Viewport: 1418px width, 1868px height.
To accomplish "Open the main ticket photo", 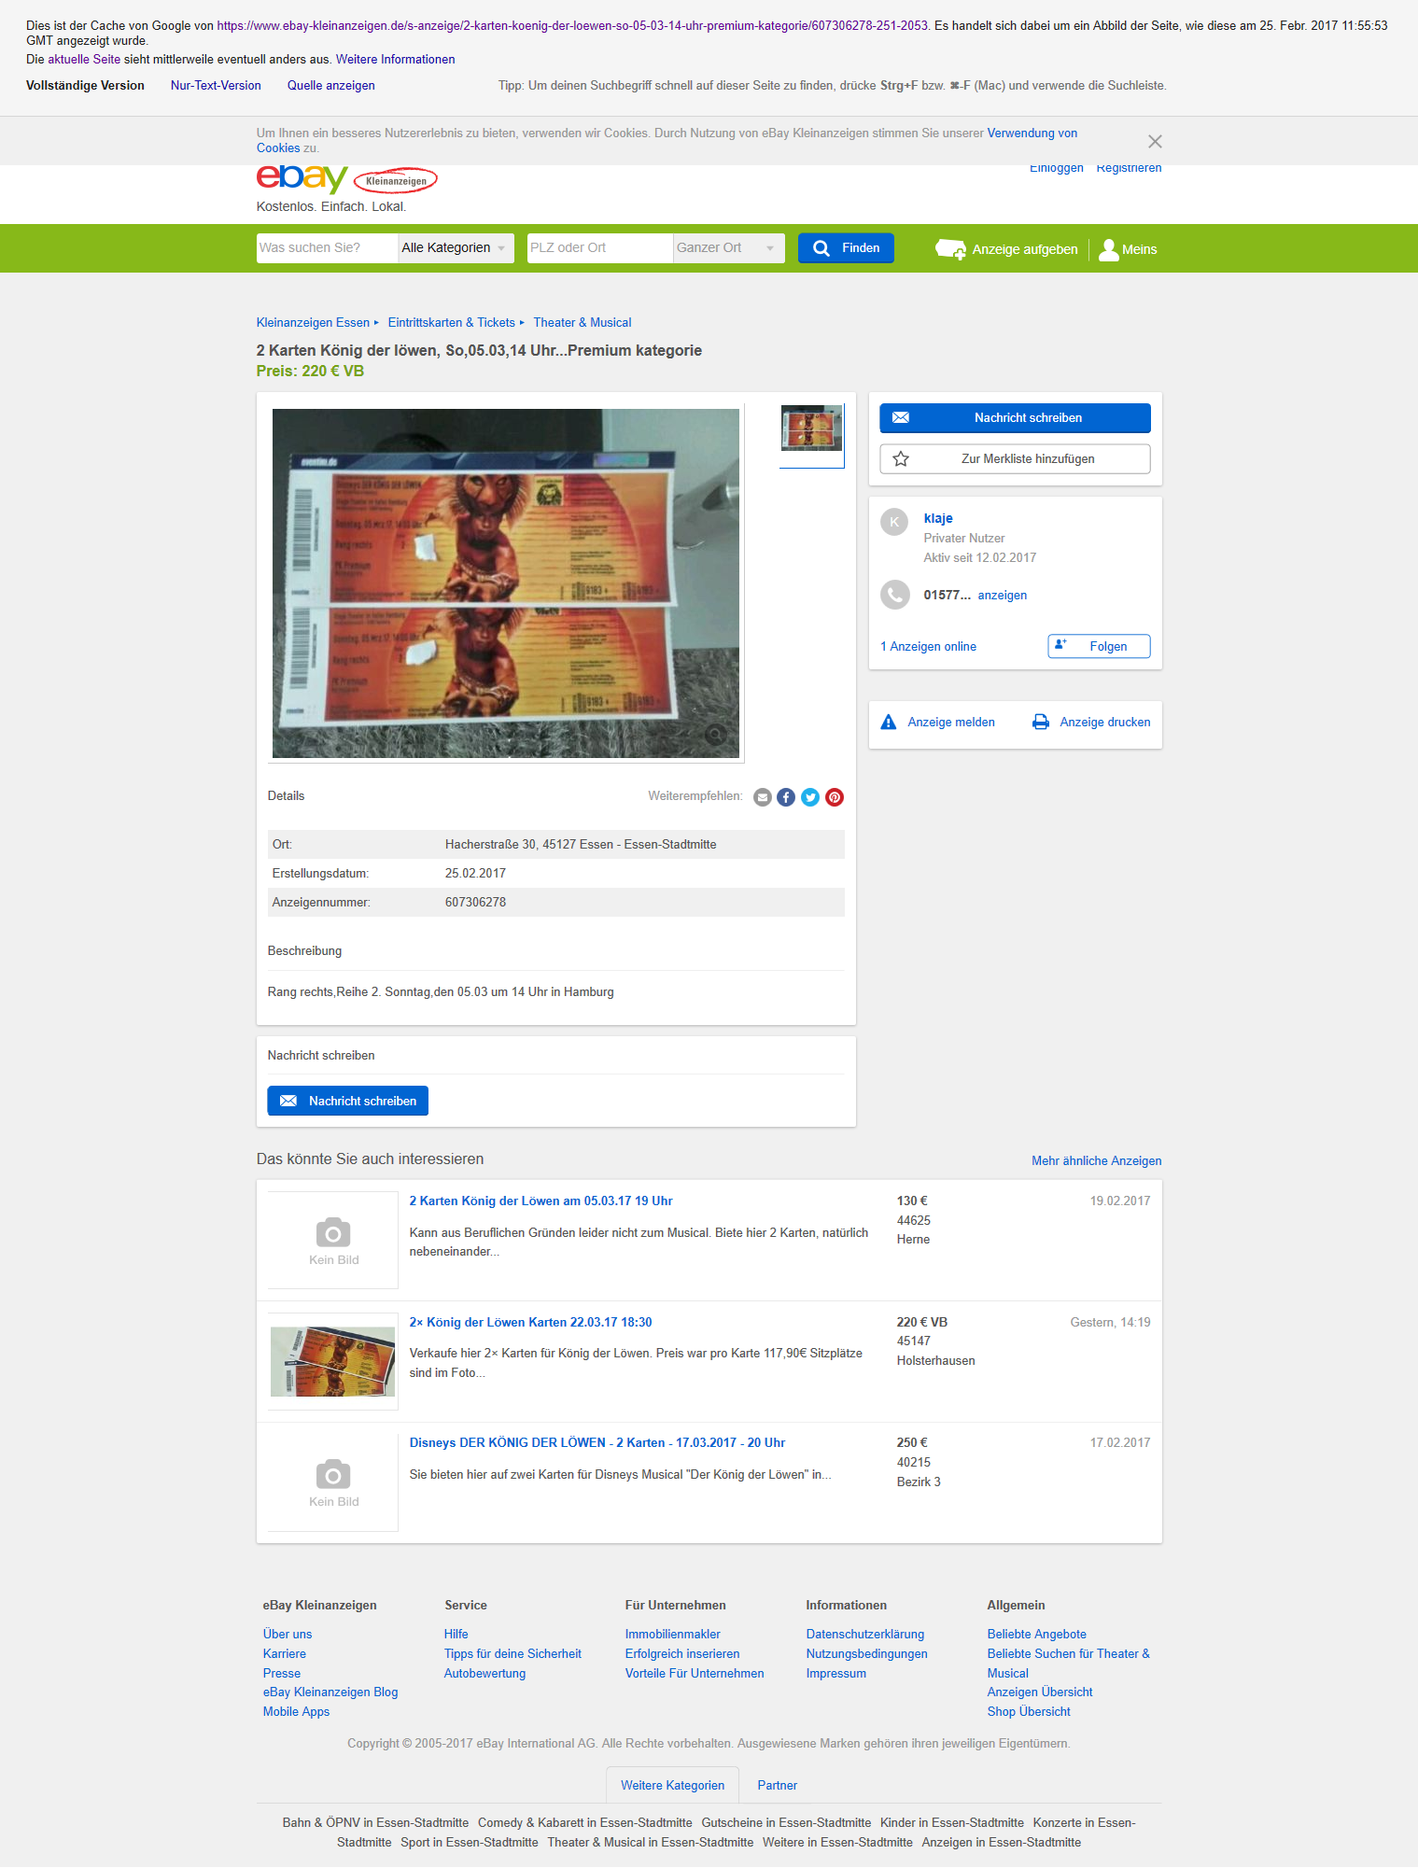I will click(x=506, y=583).
